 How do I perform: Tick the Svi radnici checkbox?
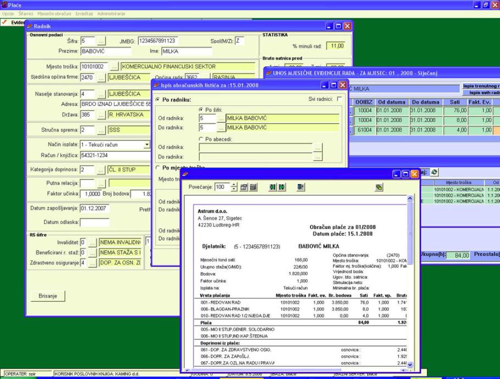coord(340,99)
